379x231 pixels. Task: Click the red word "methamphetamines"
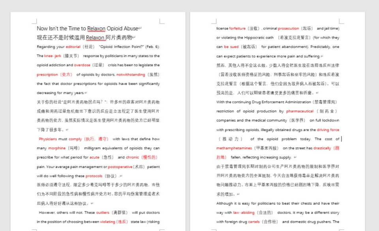point(234,148)
